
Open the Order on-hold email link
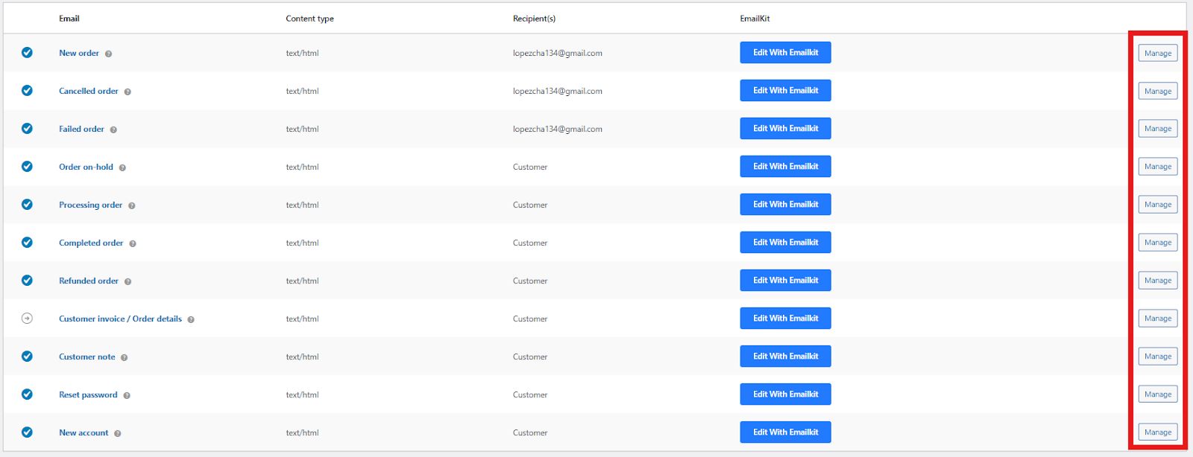86,167
